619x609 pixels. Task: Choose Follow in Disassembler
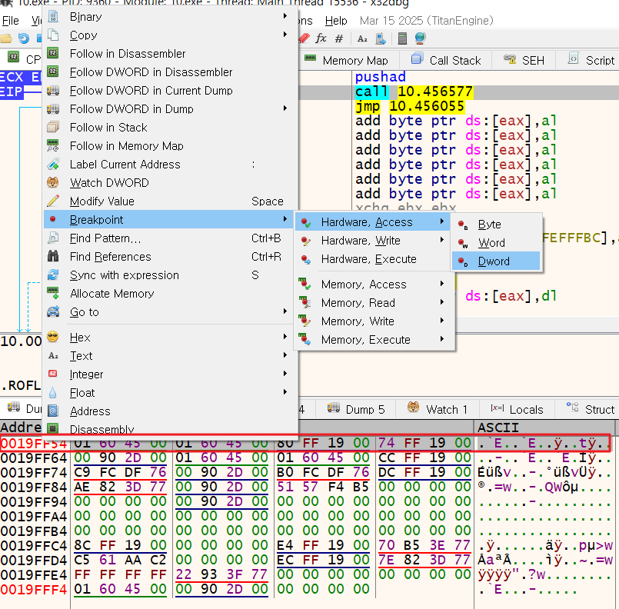pos(170,54)
